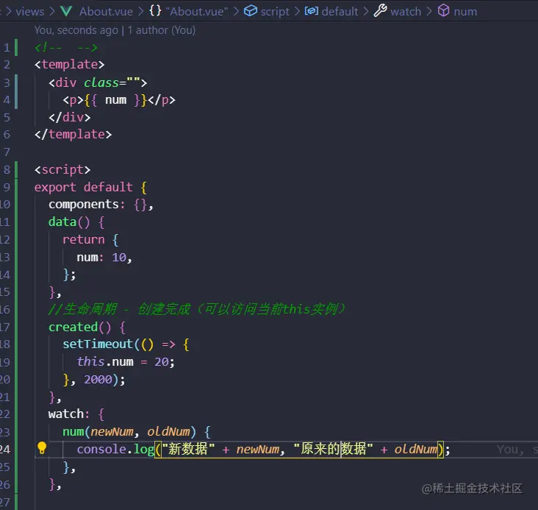Click line number 8 in the gutter
Viewport: 538px width, 510px height.
pos(7,170)
